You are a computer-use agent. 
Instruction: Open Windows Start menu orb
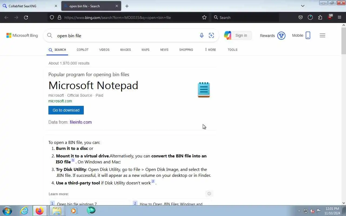click(7, 211)
